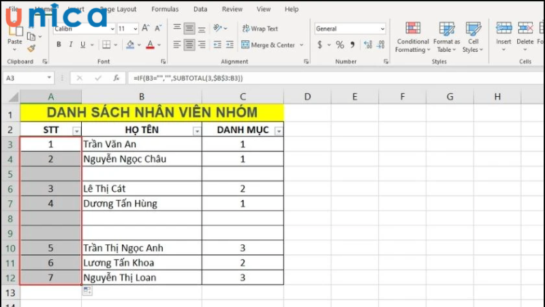
Task: Select Middle Align icon
Action: 189,28
